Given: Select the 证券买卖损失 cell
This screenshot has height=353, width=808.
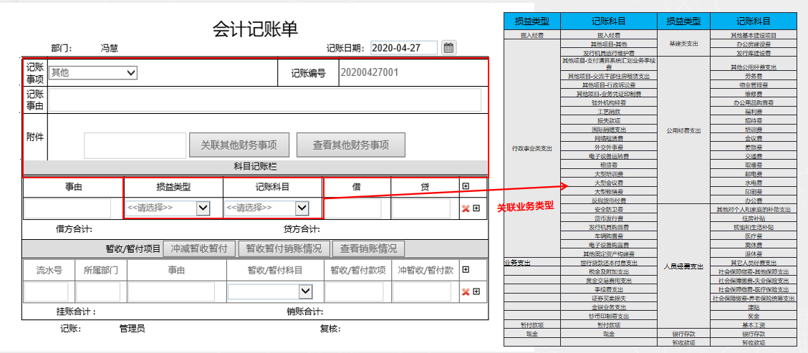Looking at the screenshot, I should click(x=609, y=298).
